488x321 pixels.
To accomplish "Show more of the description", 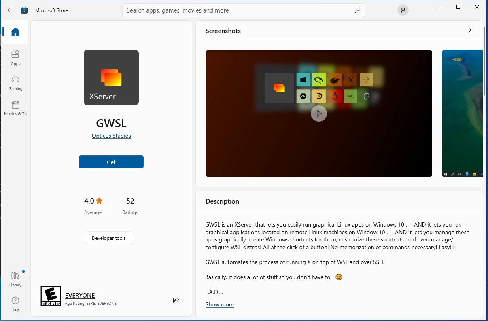I will point(219,304).
